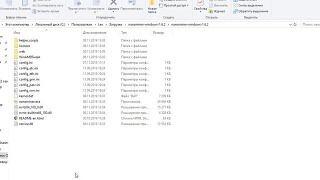Select nvrtc-builtins64_100.dll file icon

15,112
